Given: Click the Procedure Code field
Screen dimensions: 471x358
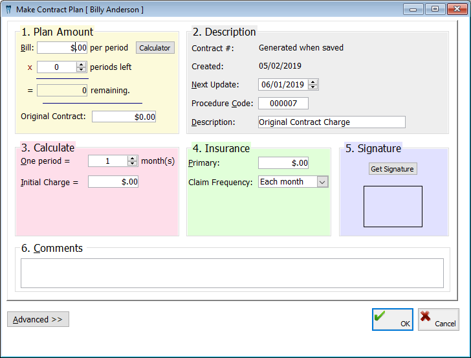Looking at the screenshot, I should coord(283,104).
